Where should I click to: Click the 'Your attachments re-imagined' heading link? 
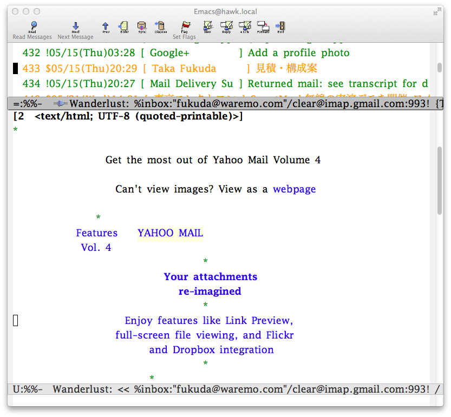pyautogui.click(x=210, y=283)
